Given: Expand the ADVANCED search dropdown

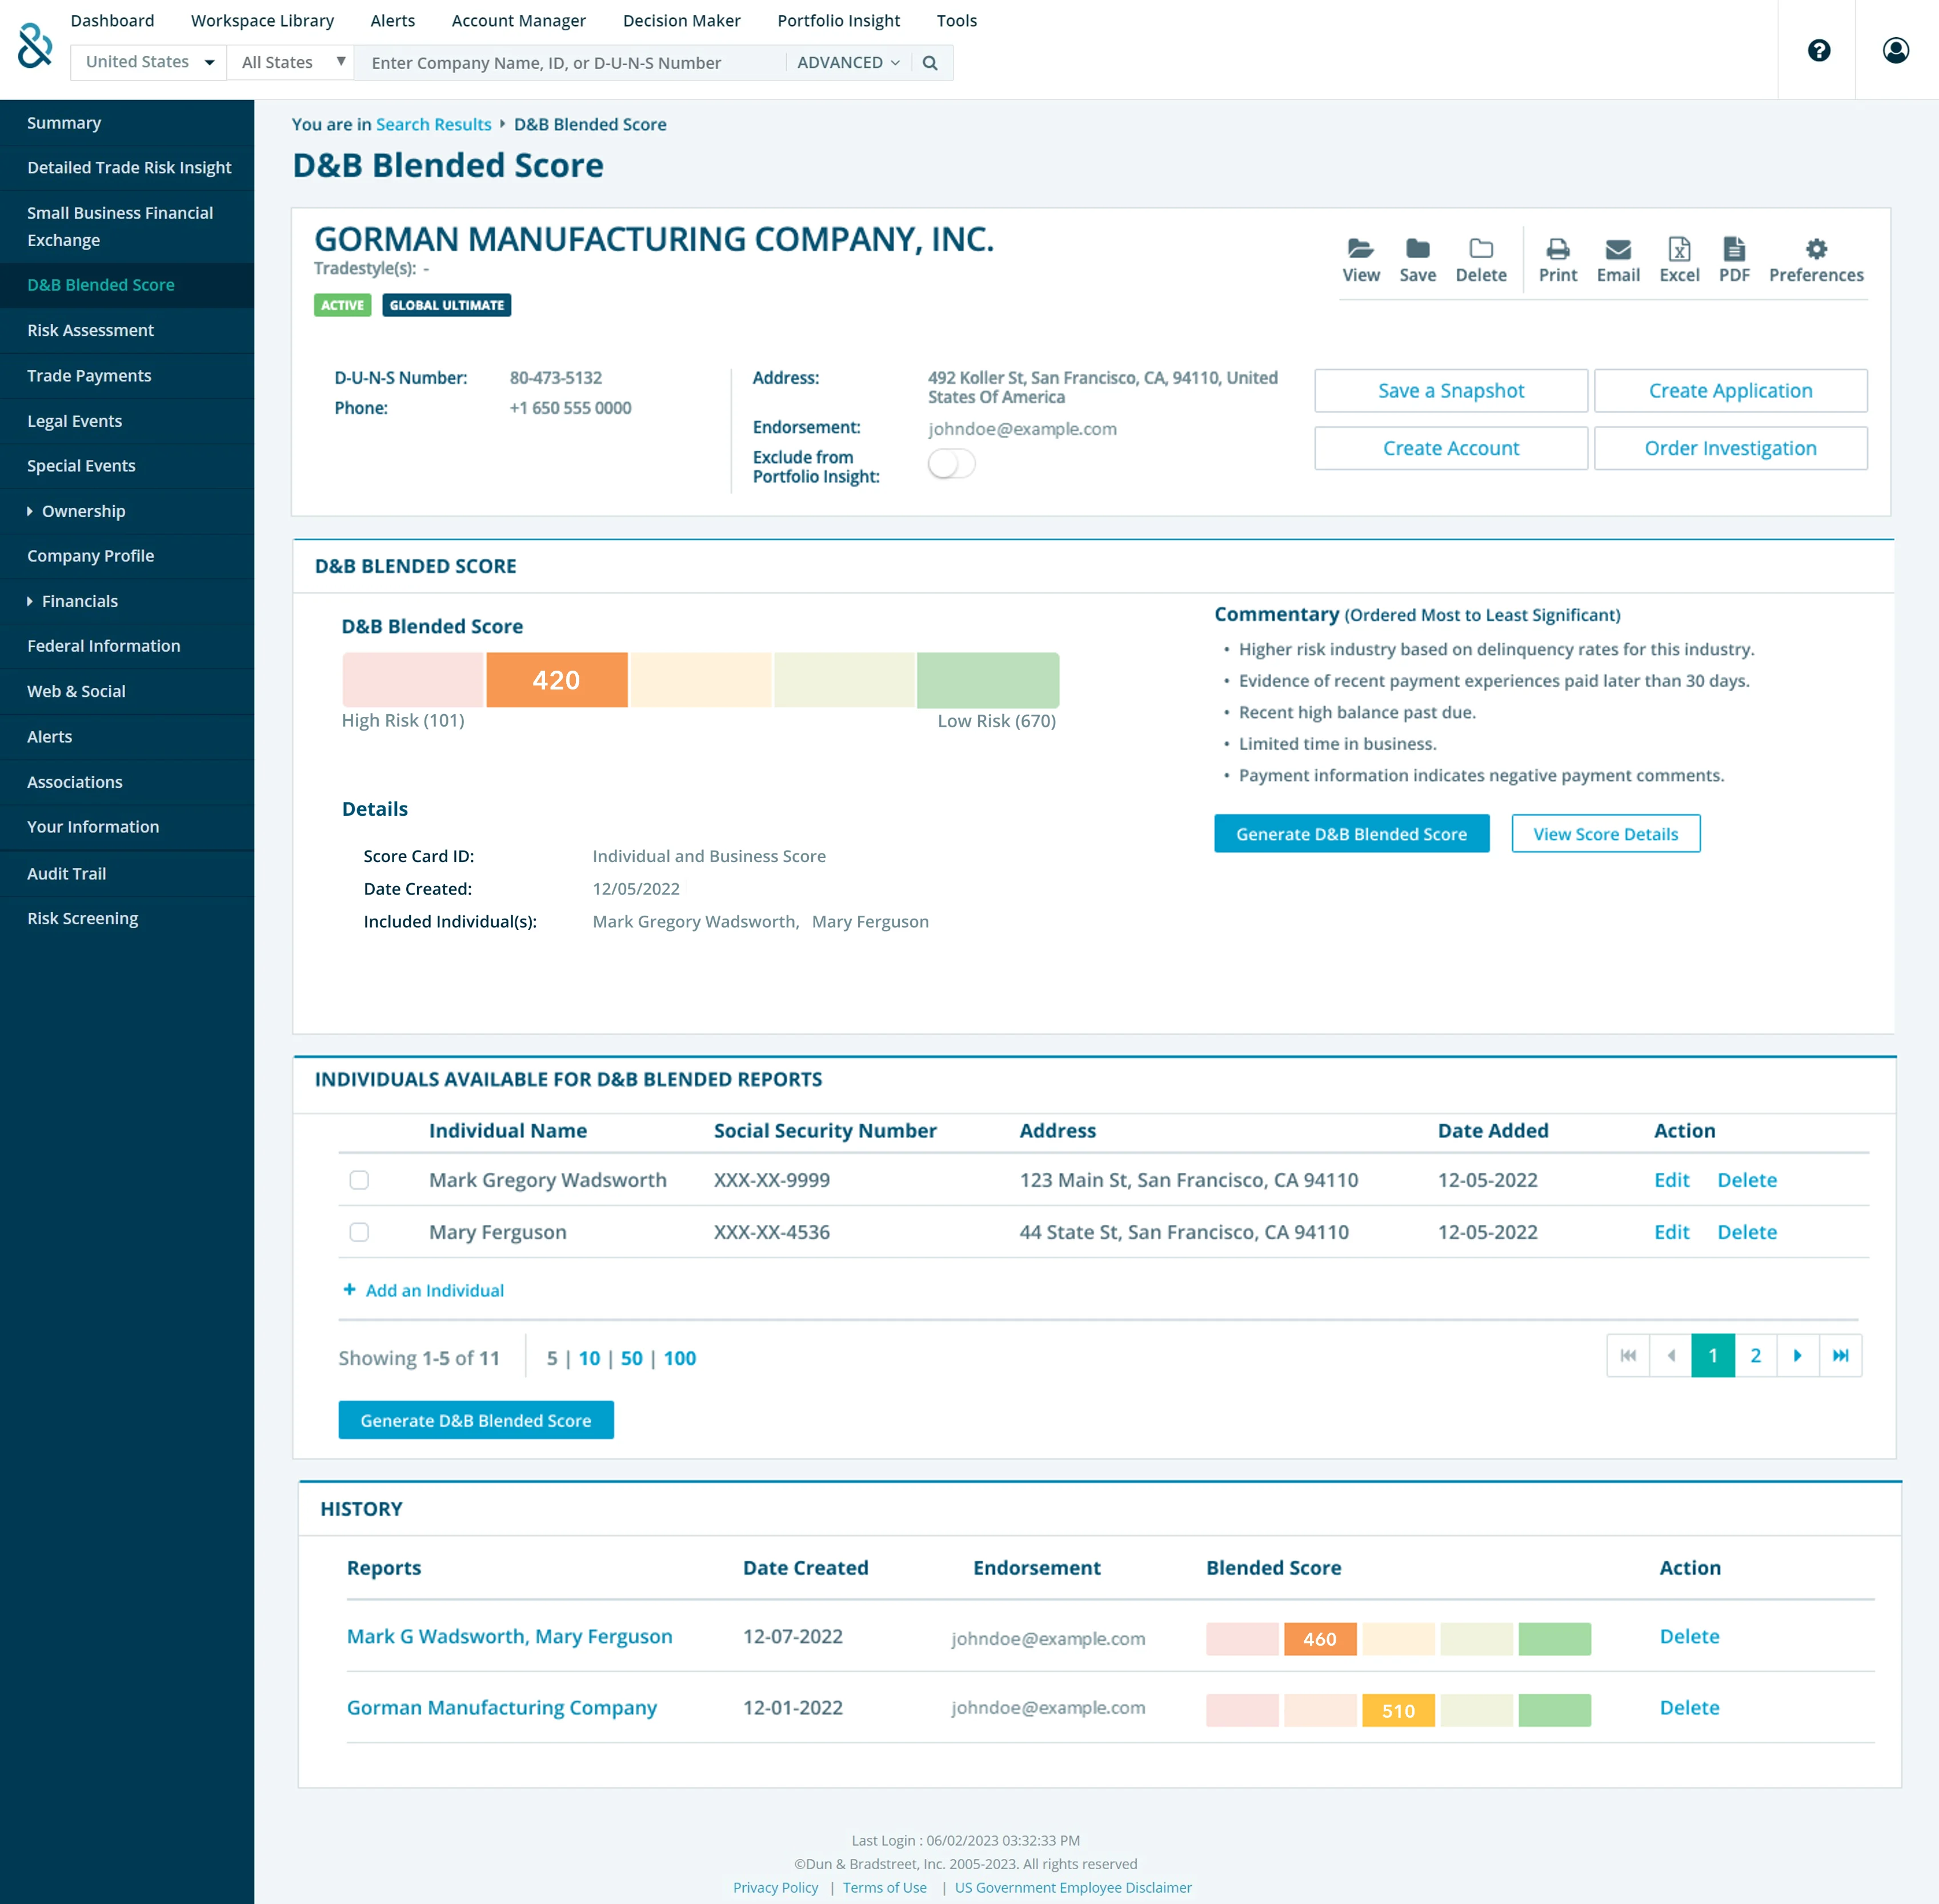Looking at the screenshot, I should click(x=848, y=63).
